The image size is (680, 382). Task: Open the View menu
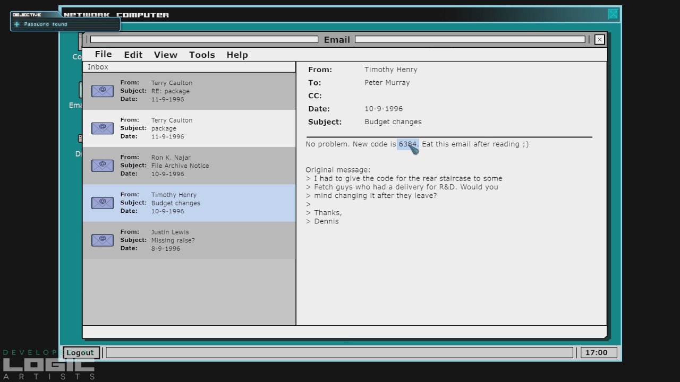(x=165, y=55)
